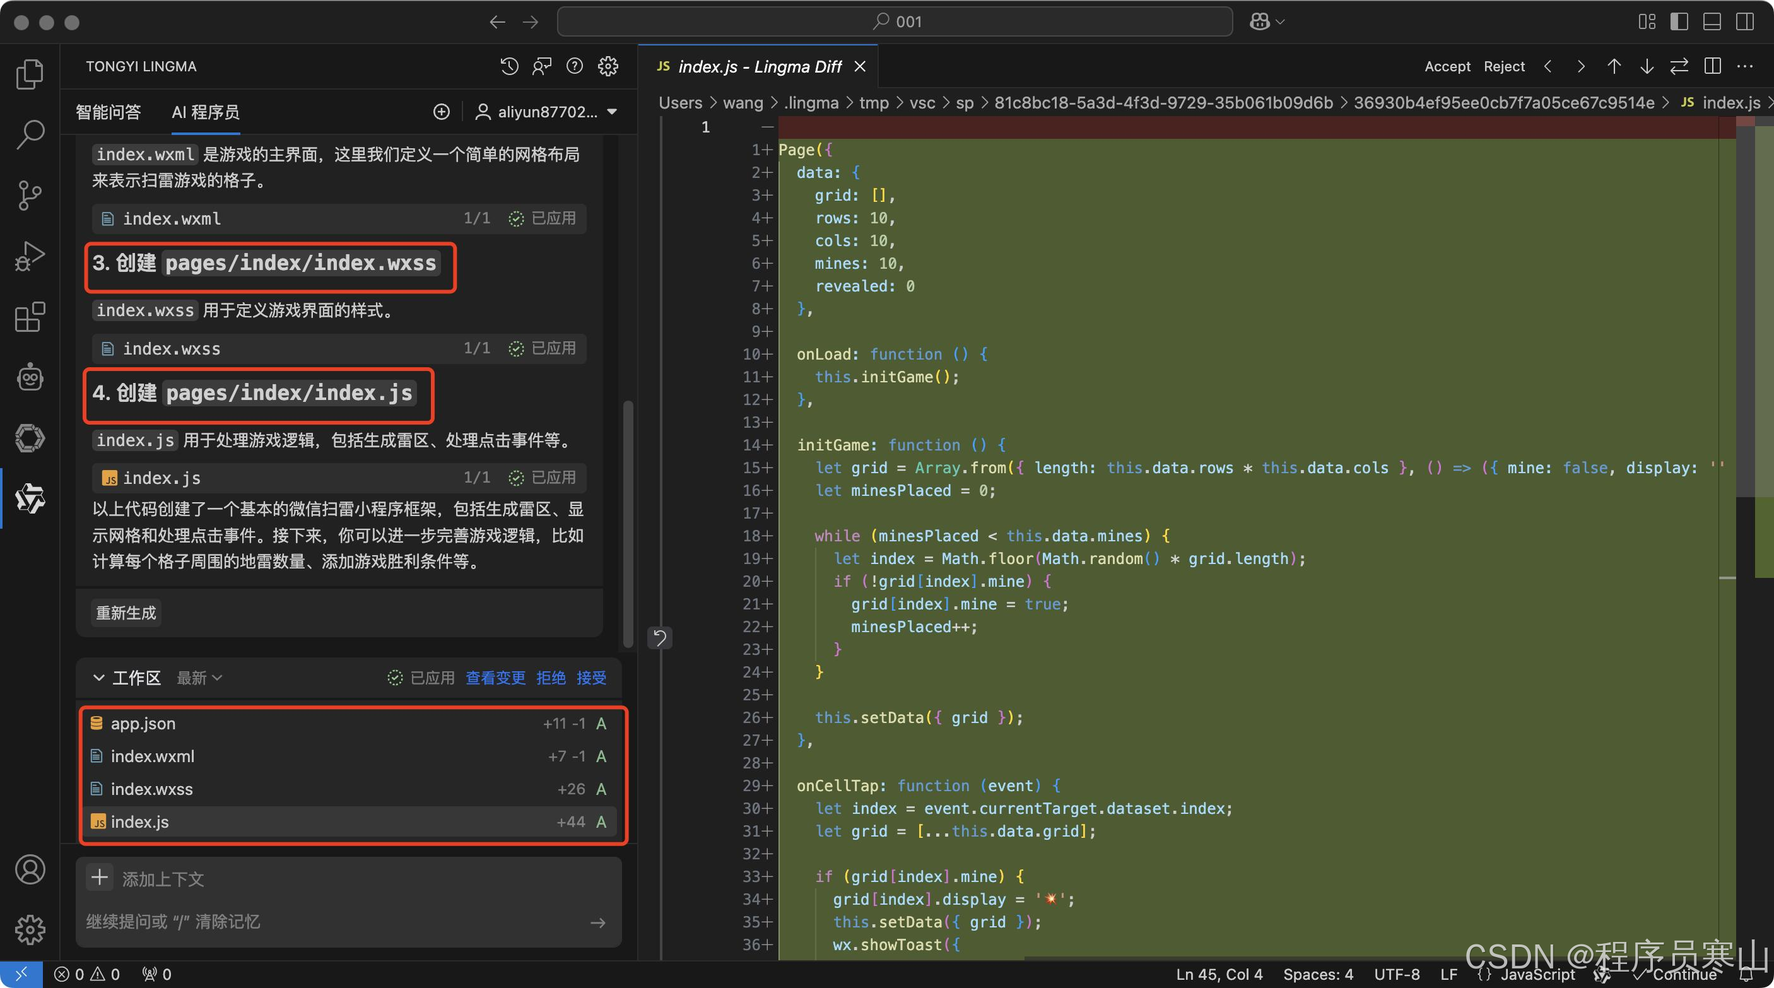Open Lingma settings gear in panel header
1774x988 pixels.
(x=608, y=66)
